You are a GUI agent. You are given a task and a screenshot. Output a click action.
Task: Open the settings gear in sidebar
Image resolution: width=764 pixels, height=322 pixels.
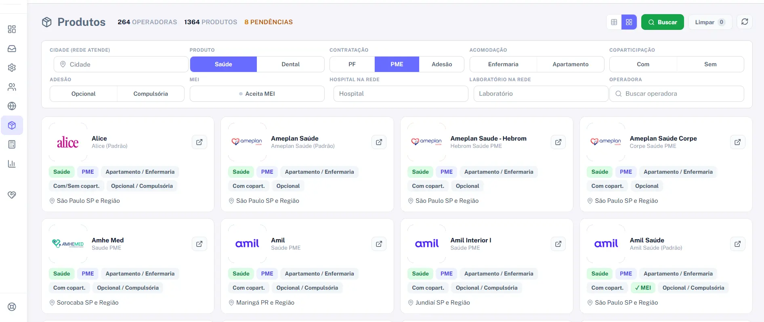12,67
